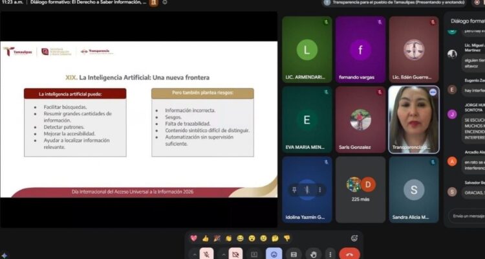Viewport: 485px width, 259px height.
Task: Click chat message from Lic. Miguel Martinez
Action: pos(473,63)
